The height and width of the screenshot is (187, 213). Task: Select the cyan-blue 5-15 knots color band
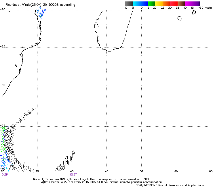point(140,3)
